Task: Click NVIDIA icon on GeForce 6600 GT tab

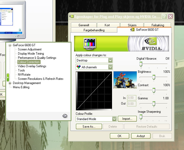Action: pyautogui.click(x=132, y=30)
